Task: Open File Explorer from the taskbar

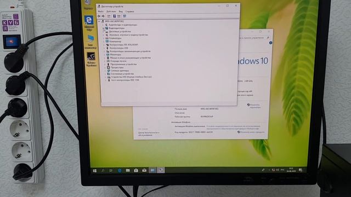Action: 128,170
